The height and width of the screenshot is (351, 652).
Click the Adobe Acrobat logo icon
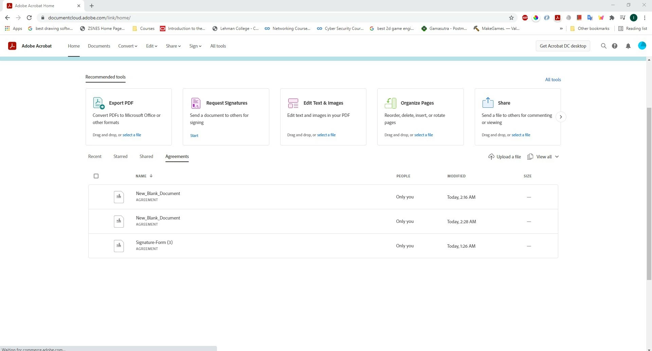[12, 46]
